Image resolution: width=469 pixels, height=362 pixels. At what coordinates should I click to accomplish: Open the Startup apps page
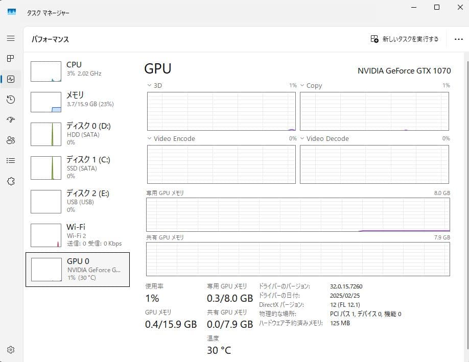point(11,119)
